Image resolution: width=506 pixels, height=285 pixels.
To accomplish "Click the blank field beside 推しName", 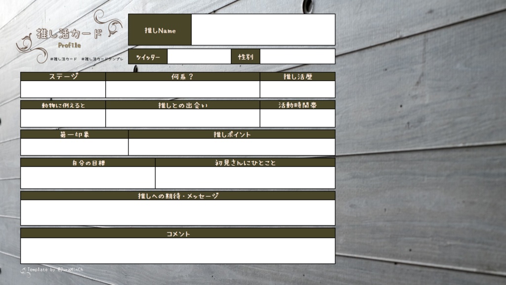I will click(x=263, y=29).
